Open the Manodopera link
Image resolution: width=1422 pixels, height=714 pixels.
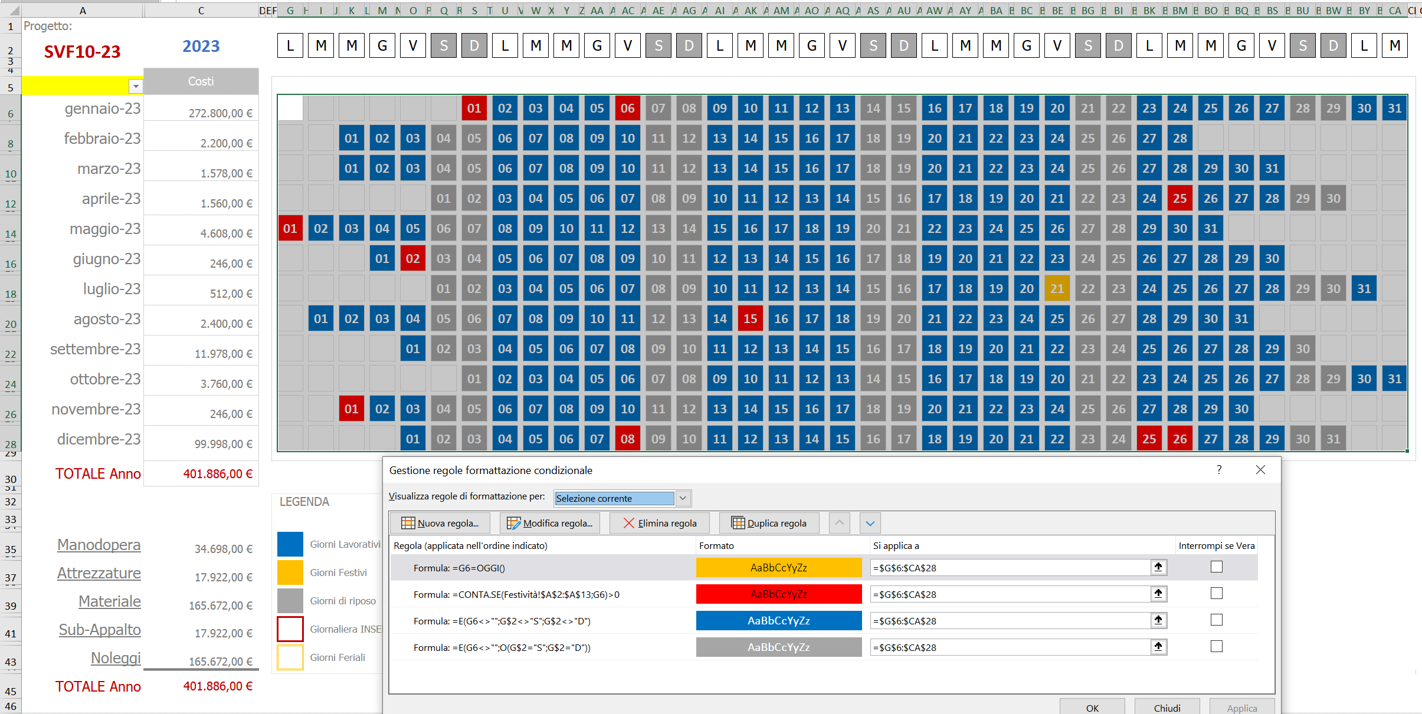tap(99, 545)
